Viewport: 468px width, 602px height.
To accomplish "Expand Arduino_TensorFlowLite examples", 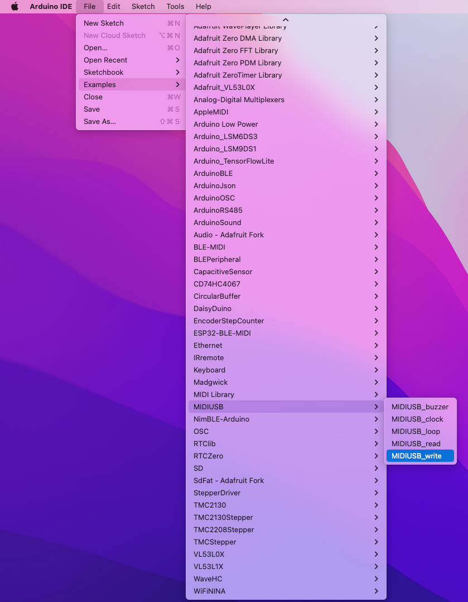I will 286,161.
